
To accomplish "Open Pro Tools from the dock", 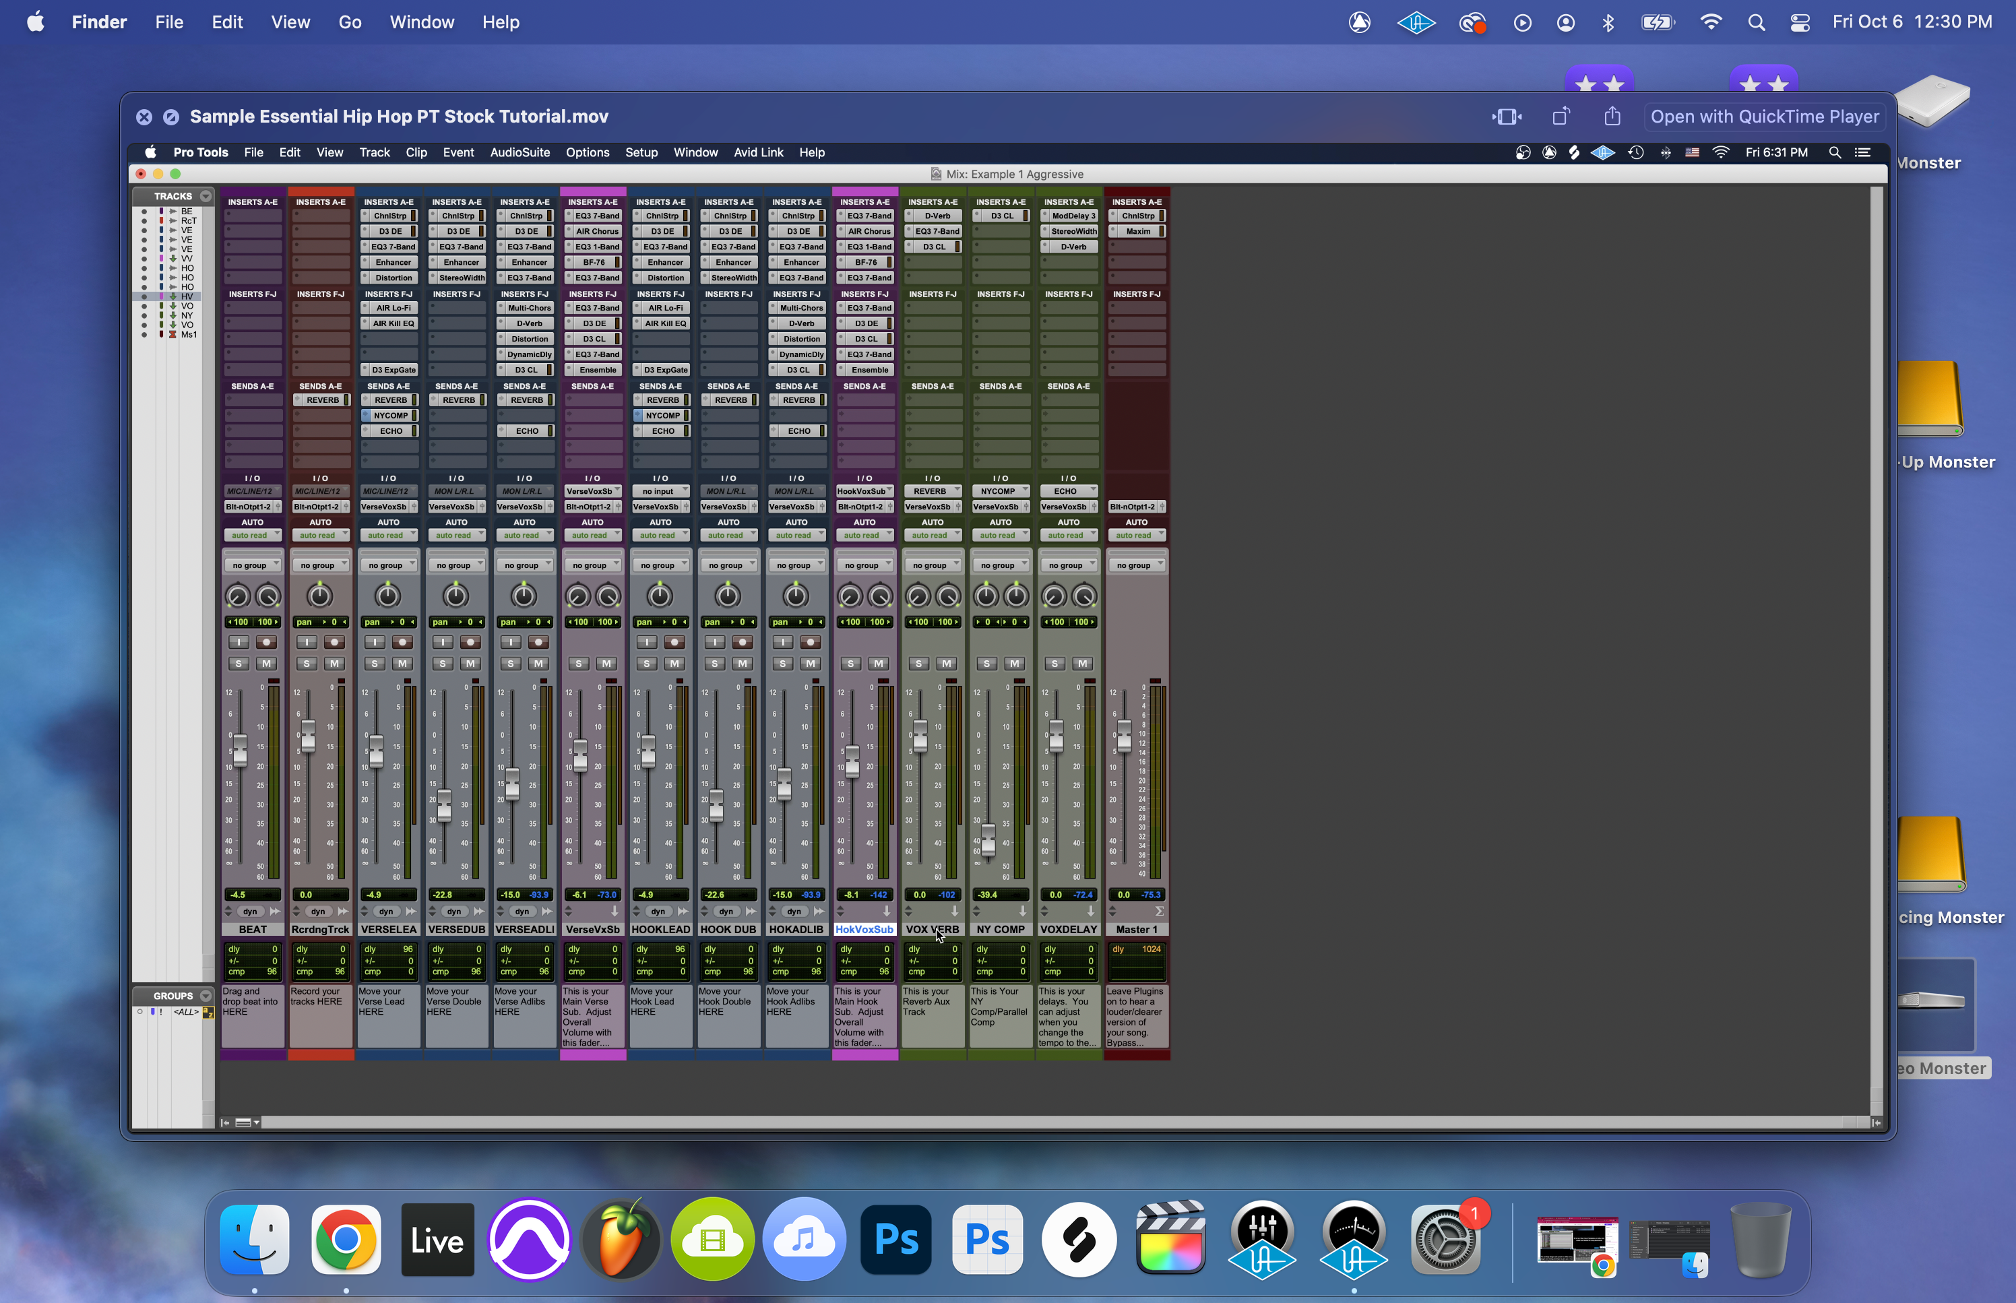I will tap(530, 1240).
